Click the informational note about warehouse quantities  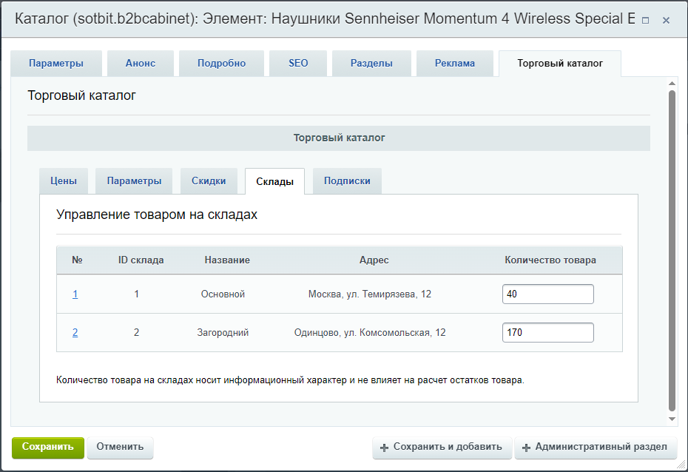click(290, 380)
